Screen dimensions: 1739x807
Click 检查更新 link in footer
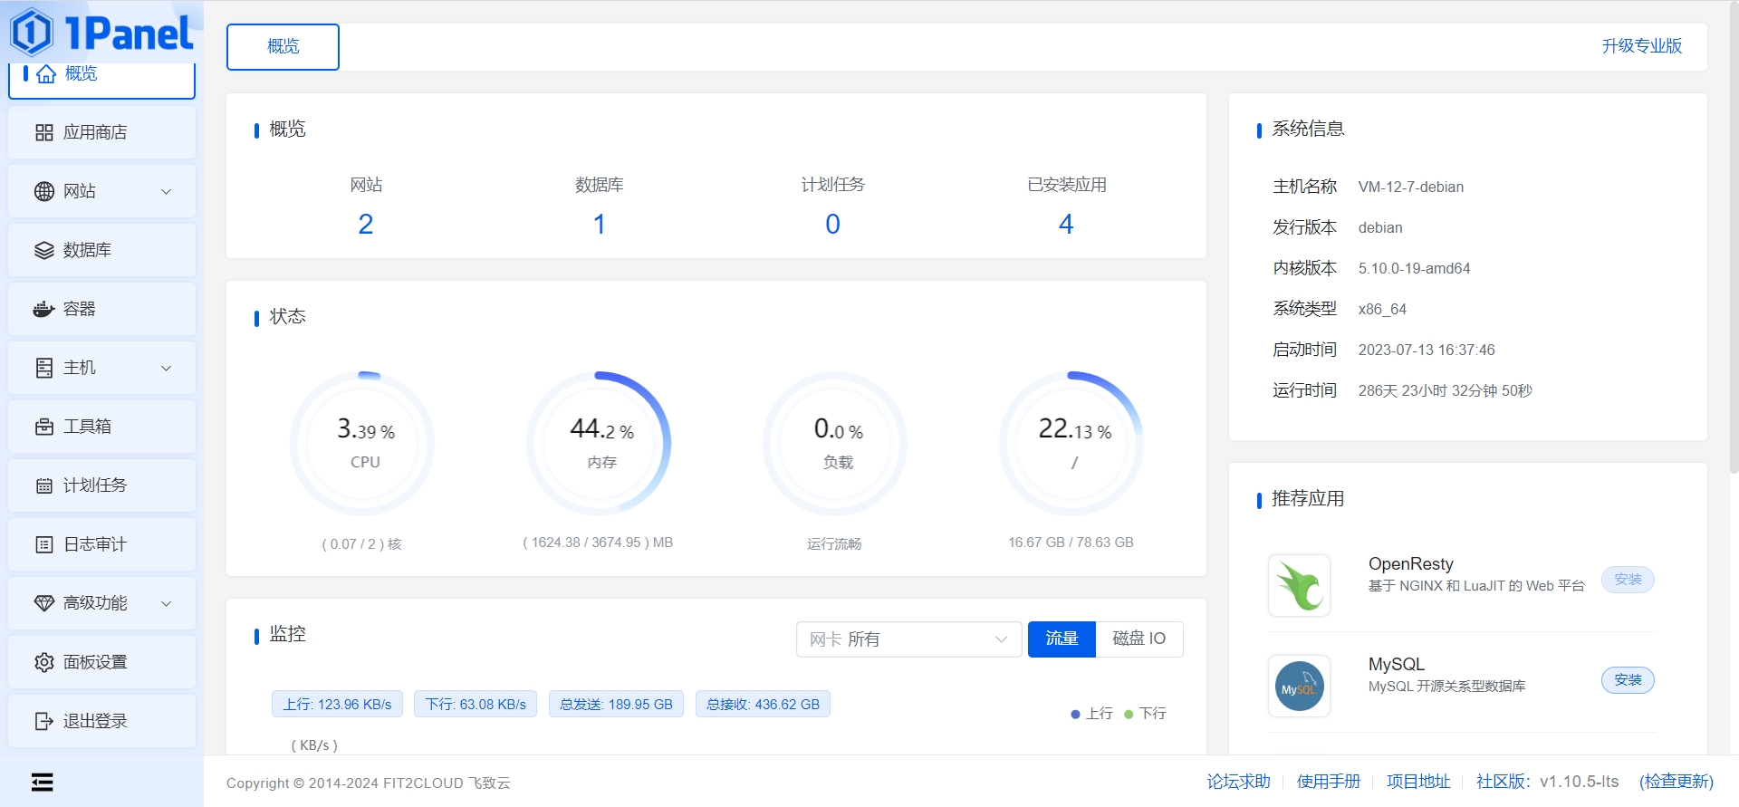(1677, 782)
